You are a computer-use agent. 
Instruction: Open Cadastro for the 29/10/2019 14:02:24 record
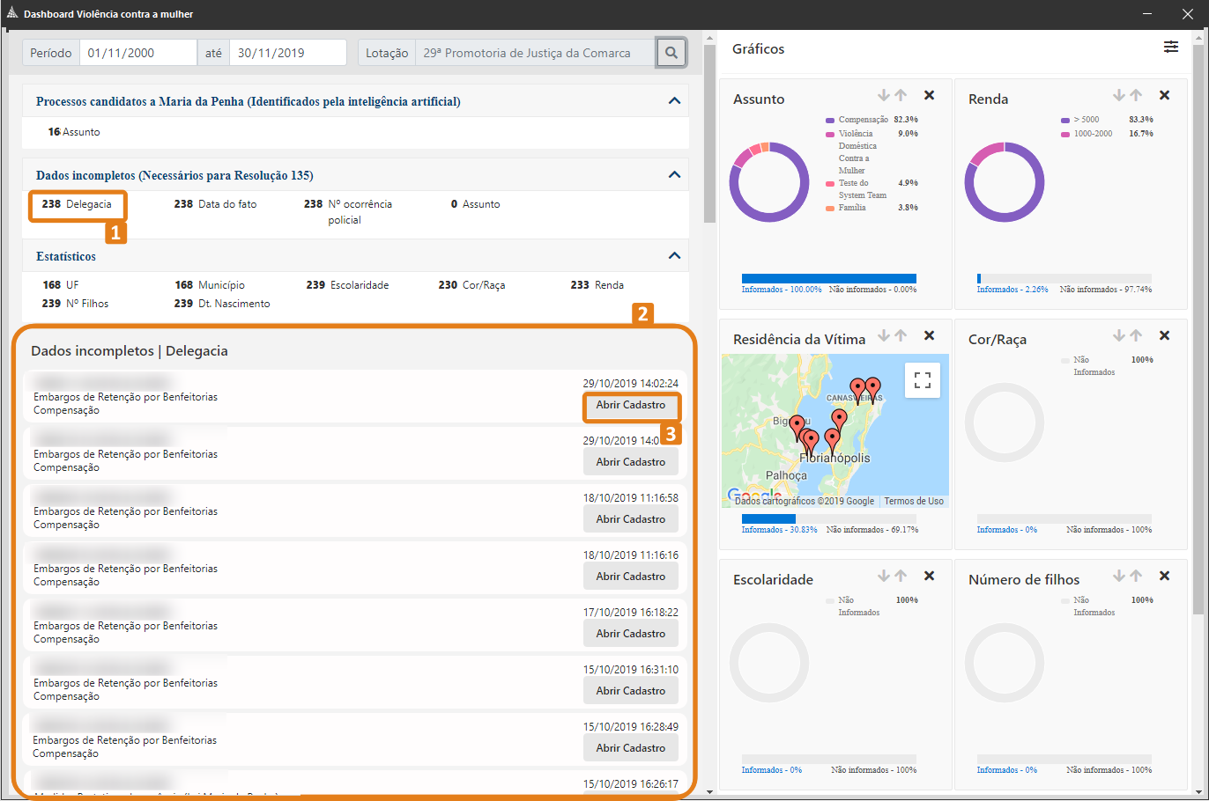(x=631, y=405)
